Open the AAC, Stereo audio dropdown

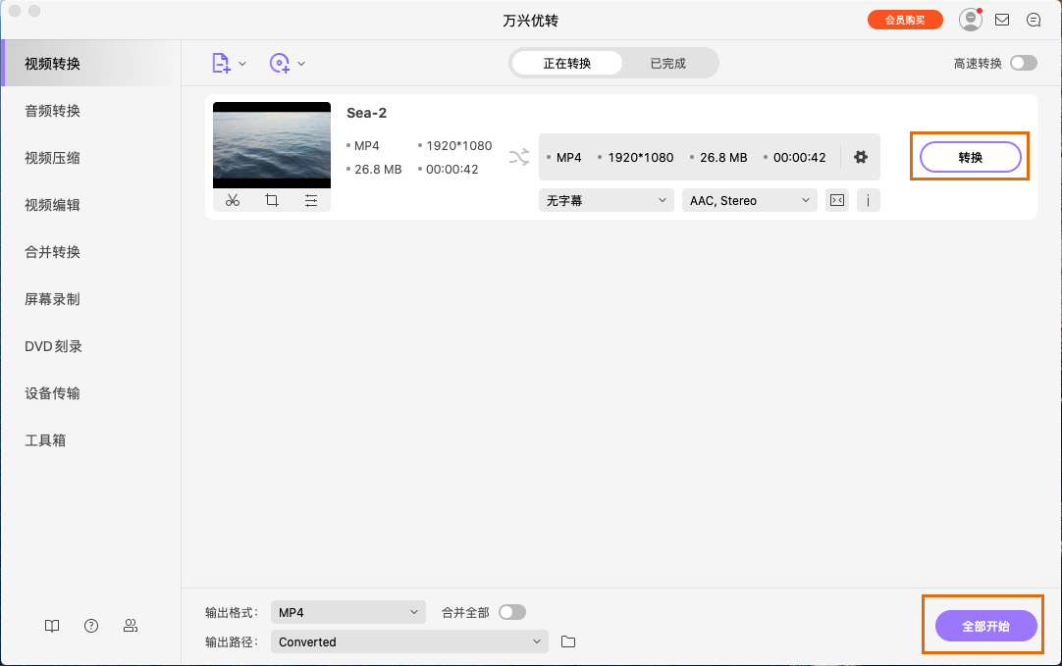tap(749, 200)
